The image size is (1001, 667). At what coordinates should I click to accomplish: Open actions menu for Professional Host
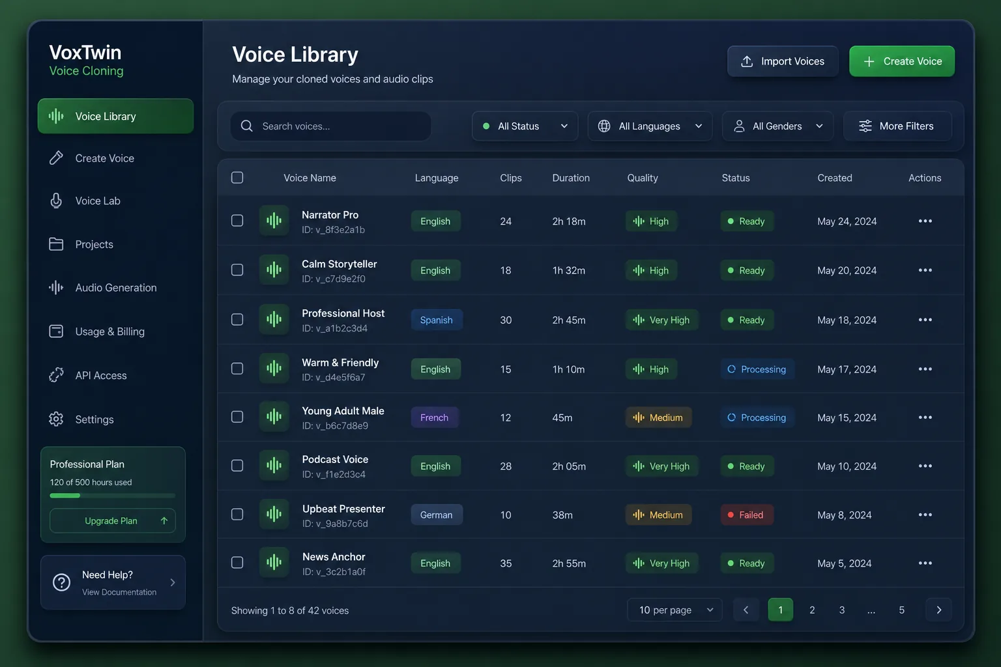point(925,320)
